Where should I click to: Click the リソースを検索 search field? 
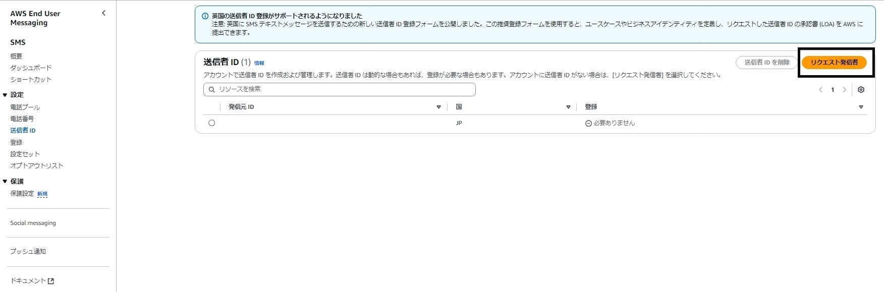[340, 89]
